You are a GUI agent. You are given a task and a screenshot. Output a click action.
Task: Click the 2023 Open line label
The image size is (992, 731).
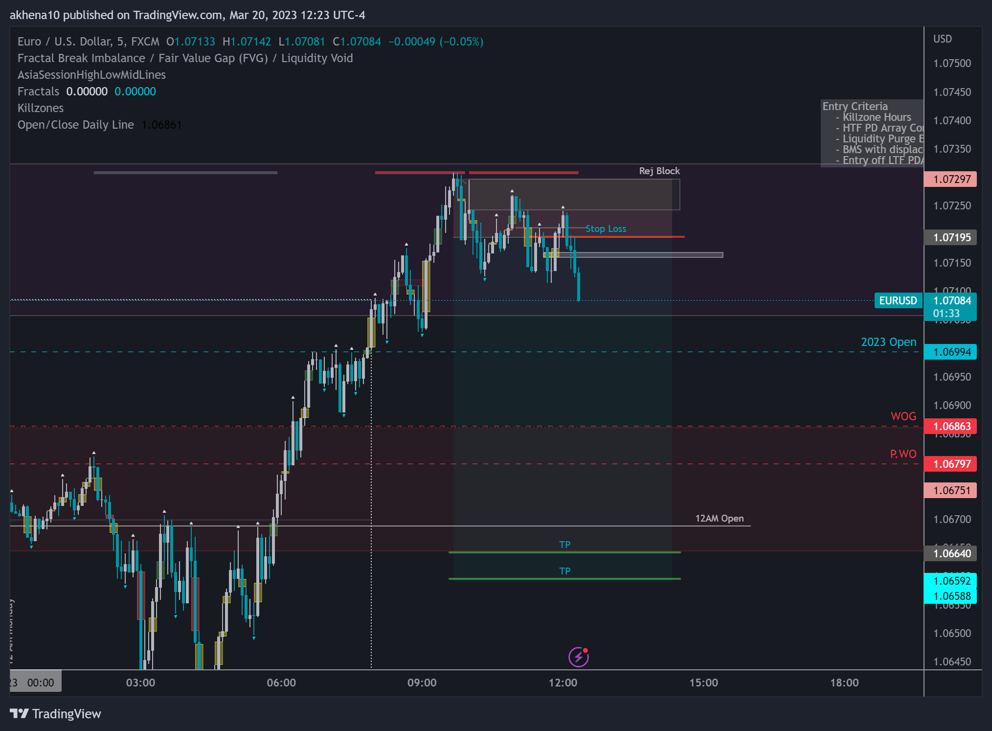(x=888, y=342)
